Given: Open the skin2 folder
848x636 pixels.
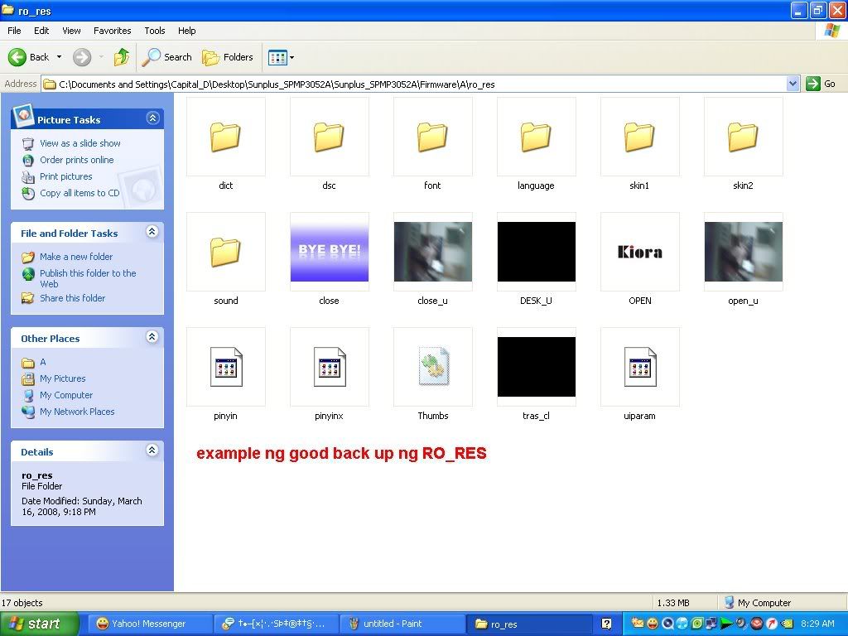Looking at the screenshot, I should click(x=743, y=137).
